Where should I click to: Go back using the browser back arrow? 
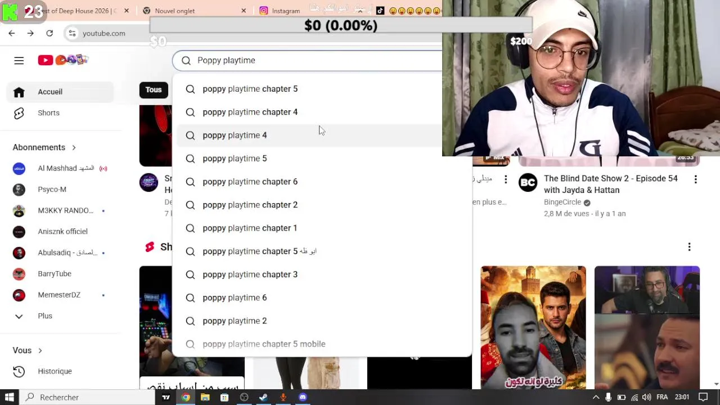point(12,33)
